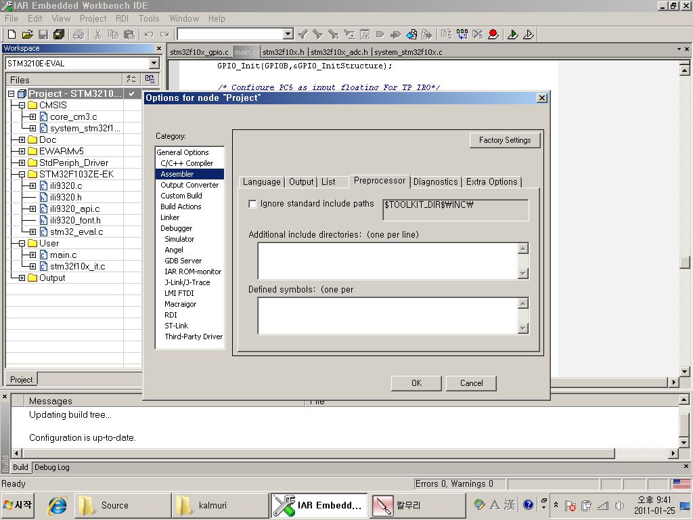Click the New document toolbar icon

tap(12, 35)
